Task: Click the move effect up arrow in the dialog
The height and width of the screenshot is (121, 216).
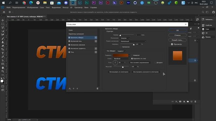Action: pos(74,89)
